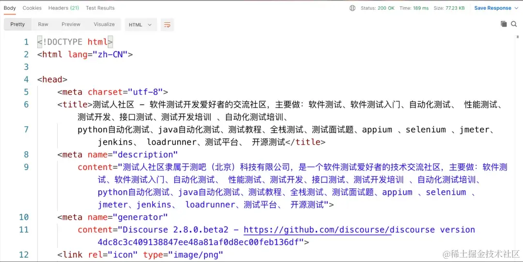
Task: Select the Preview view mode
Action: coord(71,24)
